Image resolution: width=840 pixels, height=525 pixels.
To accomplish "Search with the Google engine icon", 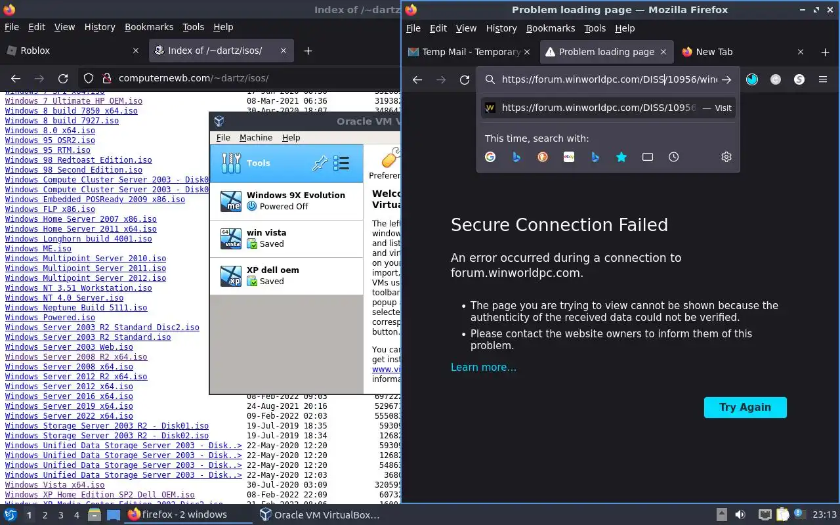I will click(x=490, y=157).
